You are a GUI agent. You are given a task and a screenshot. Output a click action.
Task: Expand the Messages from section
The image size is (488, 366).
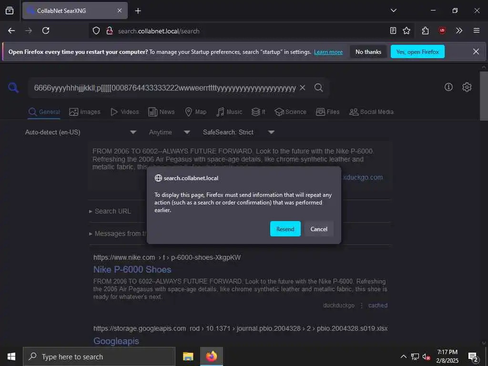point(118,234)
